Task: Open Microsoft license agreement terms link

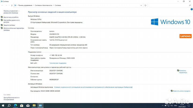Action: (x=93, y=87)
